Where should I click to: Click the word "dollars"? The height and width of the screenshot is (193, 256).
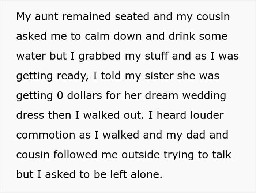tap(84, 95)
